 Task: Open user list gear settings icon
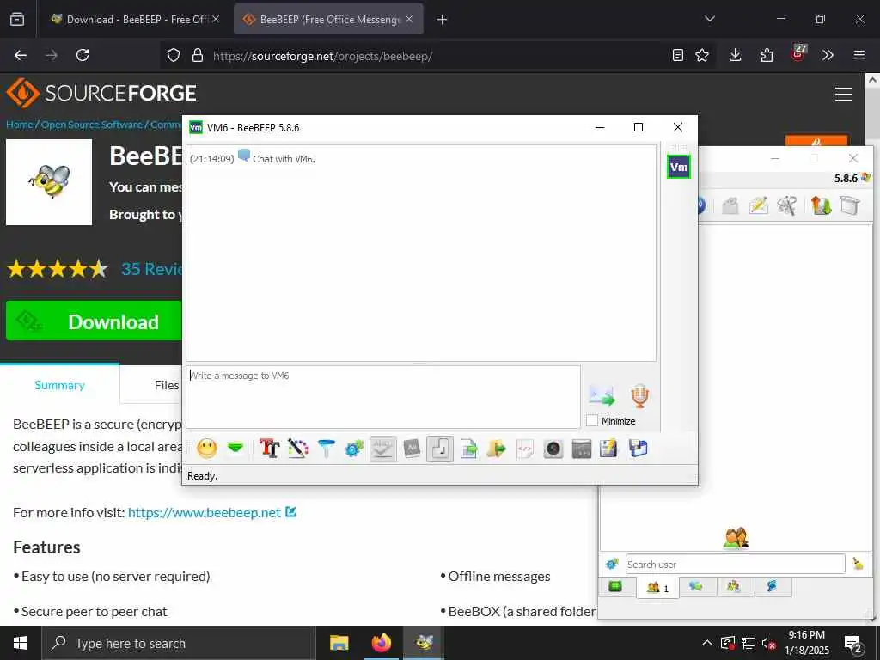[612, 564]
